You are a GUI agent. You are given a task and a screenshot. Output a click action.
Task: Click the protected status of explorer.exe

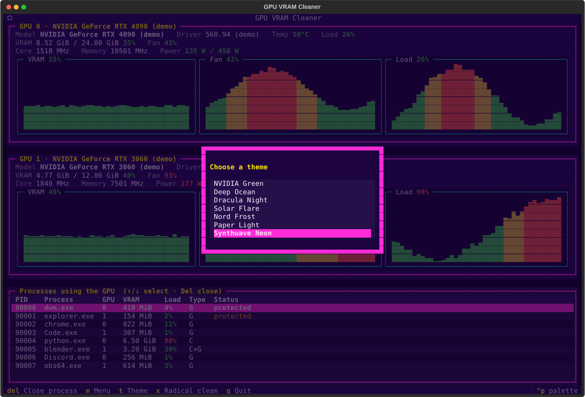point(232,316)
